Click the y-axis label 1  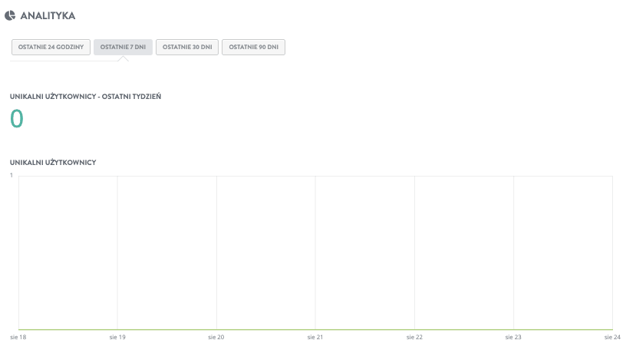point(12,176)
